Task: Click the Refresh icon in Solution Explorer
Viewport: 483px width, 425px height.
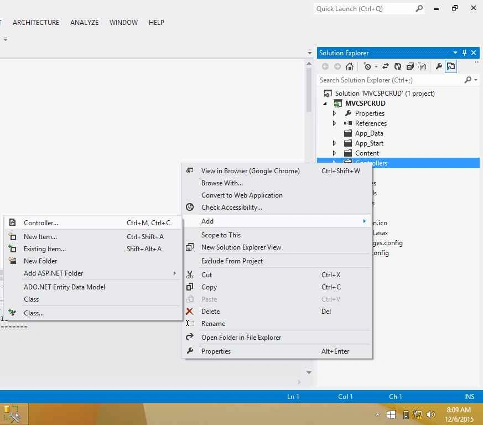Action: click(398, 66)
